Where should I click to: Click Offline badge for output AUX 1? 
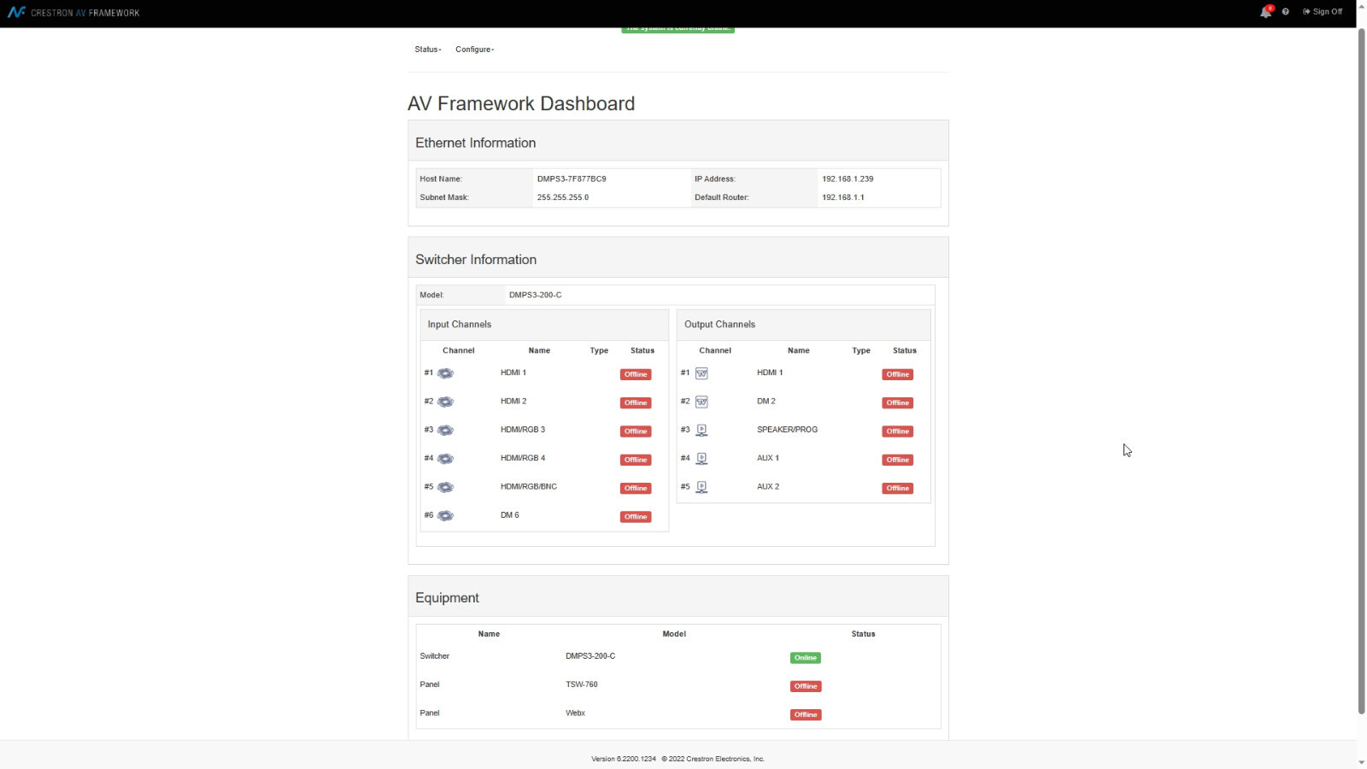tap(898, 460)
